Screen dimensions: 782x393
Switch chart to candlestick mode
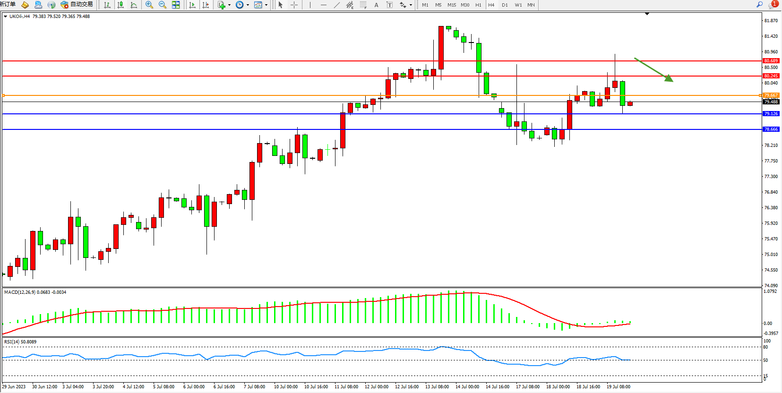(x=120, y=5)
